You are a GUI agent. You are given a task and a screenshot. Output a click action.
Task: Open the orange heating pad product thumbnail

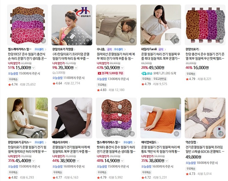[161, 118]
